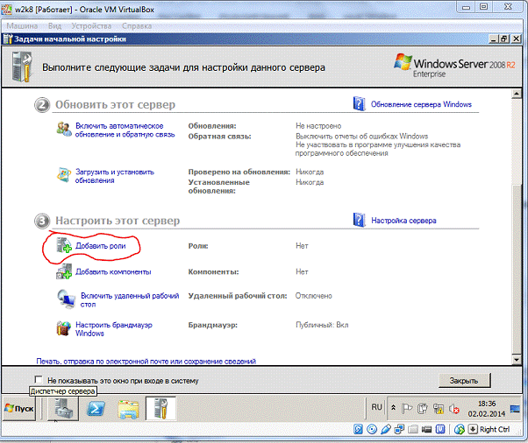
Task: Click the Action Center flag tray icon
Action: tap(407, 409)
